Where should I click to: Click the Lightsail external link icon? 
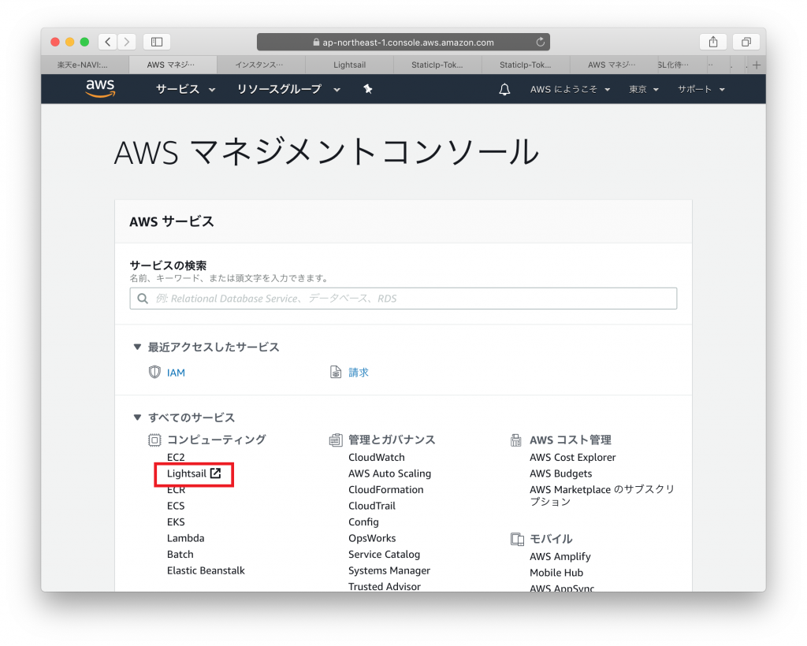216,473
